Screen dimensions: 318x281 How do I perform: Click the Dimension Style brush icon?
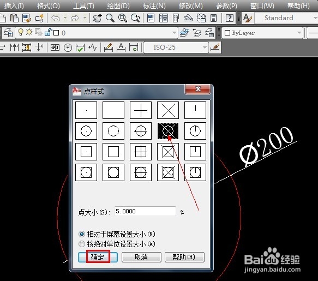click(215, 47)
